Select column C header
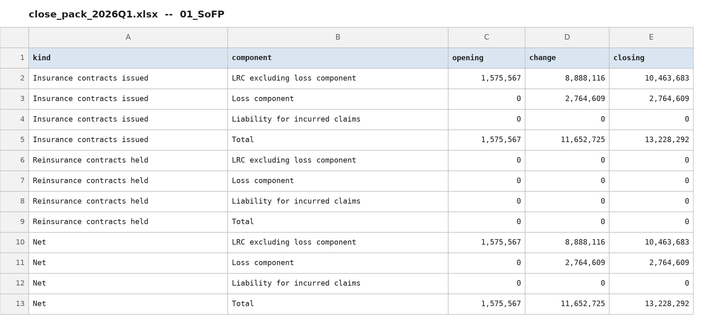 coord(486,38)
